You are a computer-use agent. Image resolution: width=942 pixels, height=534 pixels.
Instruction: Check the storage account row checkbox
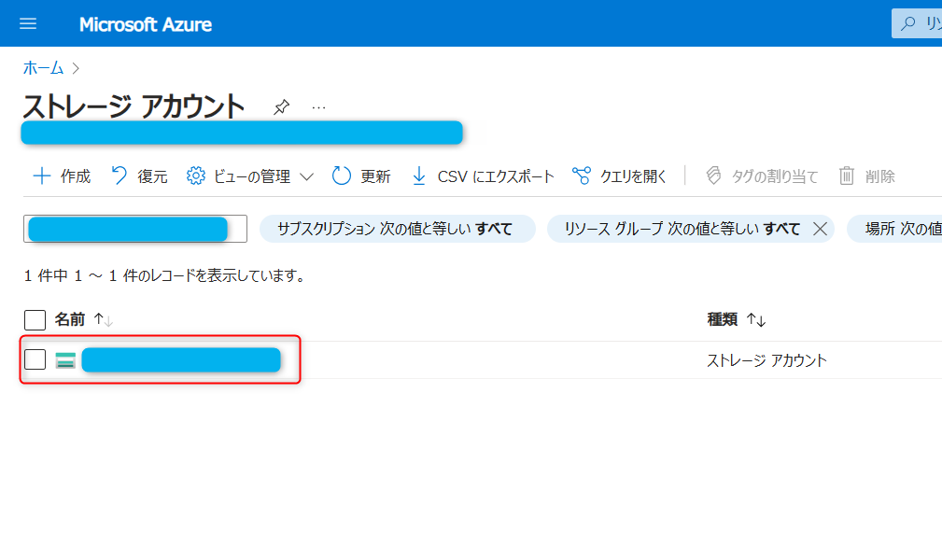35,359
